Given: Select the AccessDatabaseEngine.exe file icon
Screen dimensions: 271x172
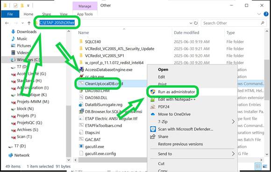Looking at the screenshot, I should click(81, 70).
